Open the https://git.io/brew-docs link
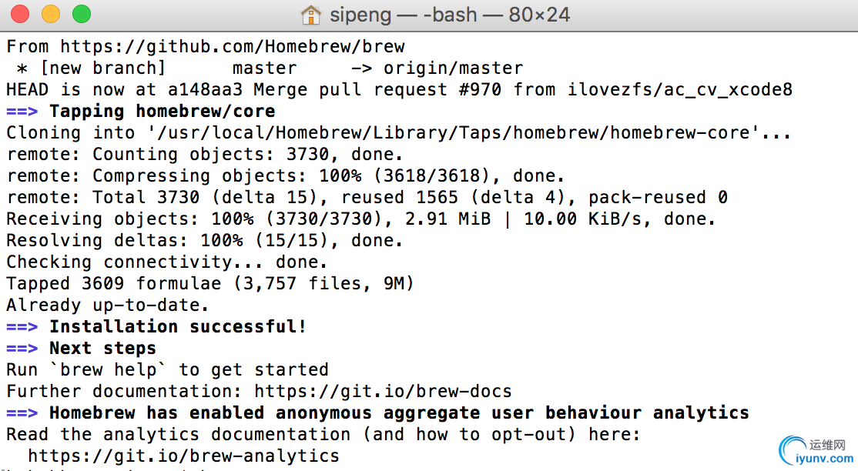The image size is (858, 471). [383, 391]
